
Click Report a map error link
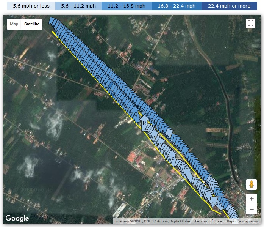[x=244, y=221]
